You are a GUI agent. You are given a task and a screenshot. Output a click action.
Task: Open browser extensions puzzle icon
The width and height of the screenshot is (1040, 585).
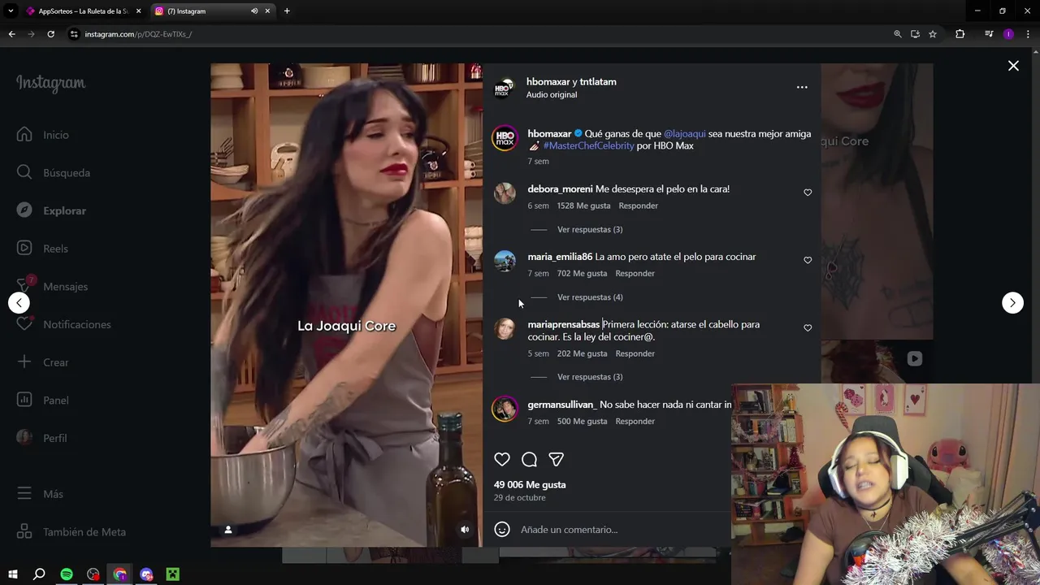pos(960,34)
